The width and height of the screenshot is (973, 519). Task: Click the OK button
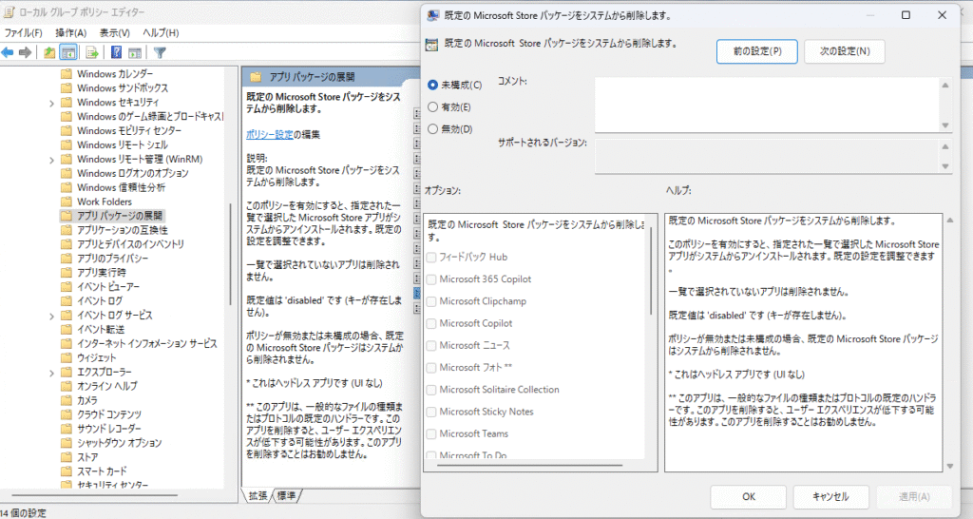point(749,496)
